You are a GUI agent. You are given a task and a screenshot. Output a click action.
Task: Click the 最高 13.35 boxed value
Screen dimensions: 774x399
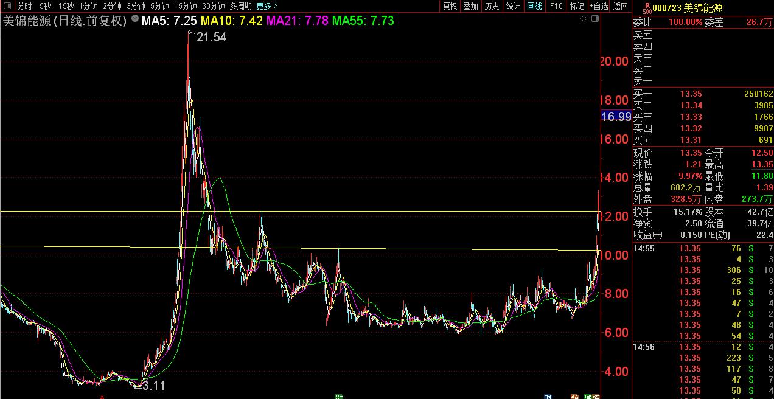click(762, 165)
